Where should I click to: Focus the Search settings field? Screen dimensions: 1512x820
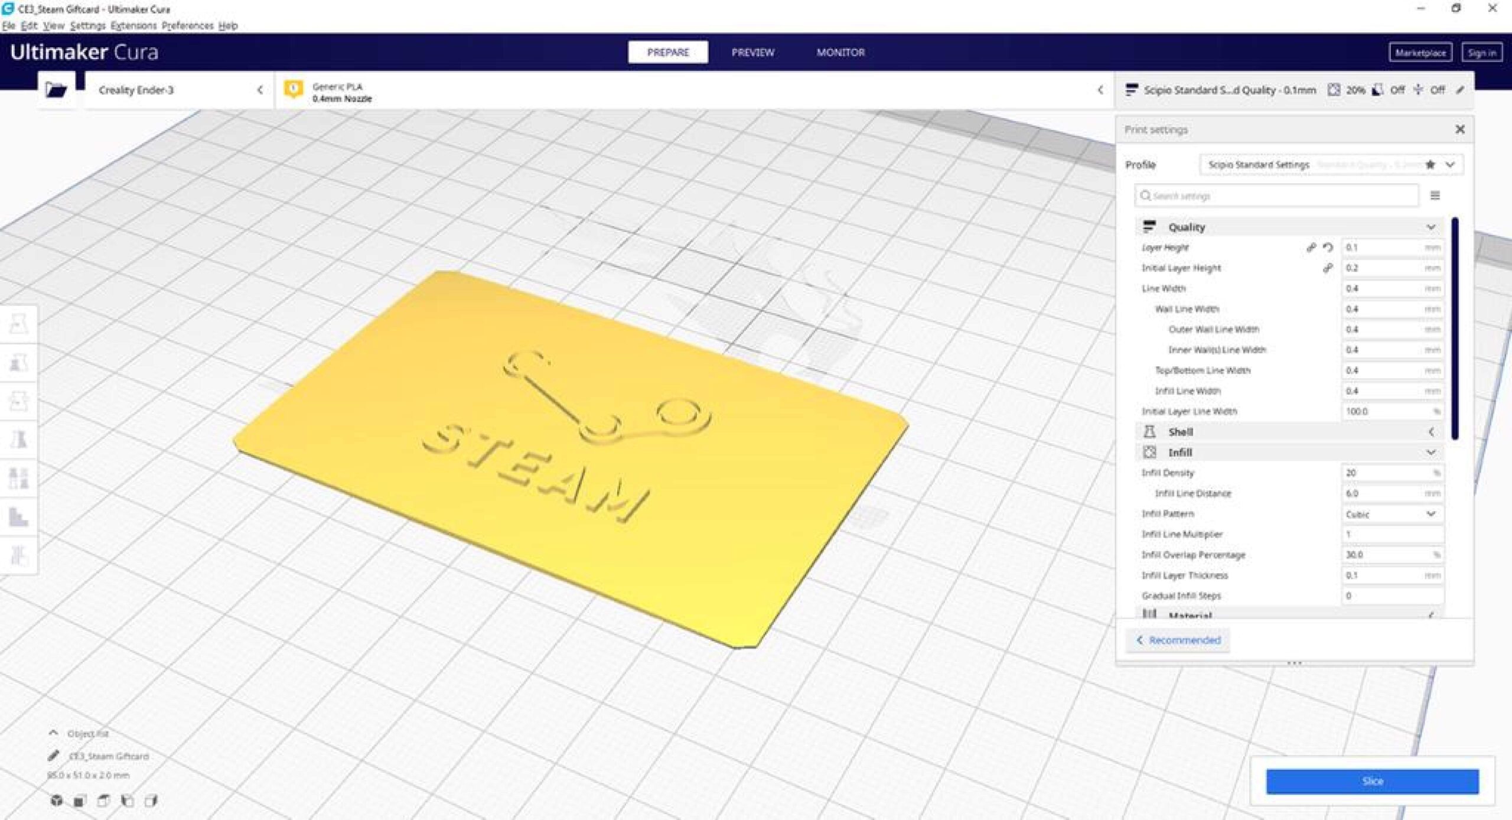click(x=1276, y=196)
